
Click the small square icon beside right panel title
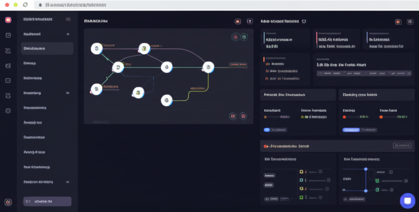click(304, 21)
